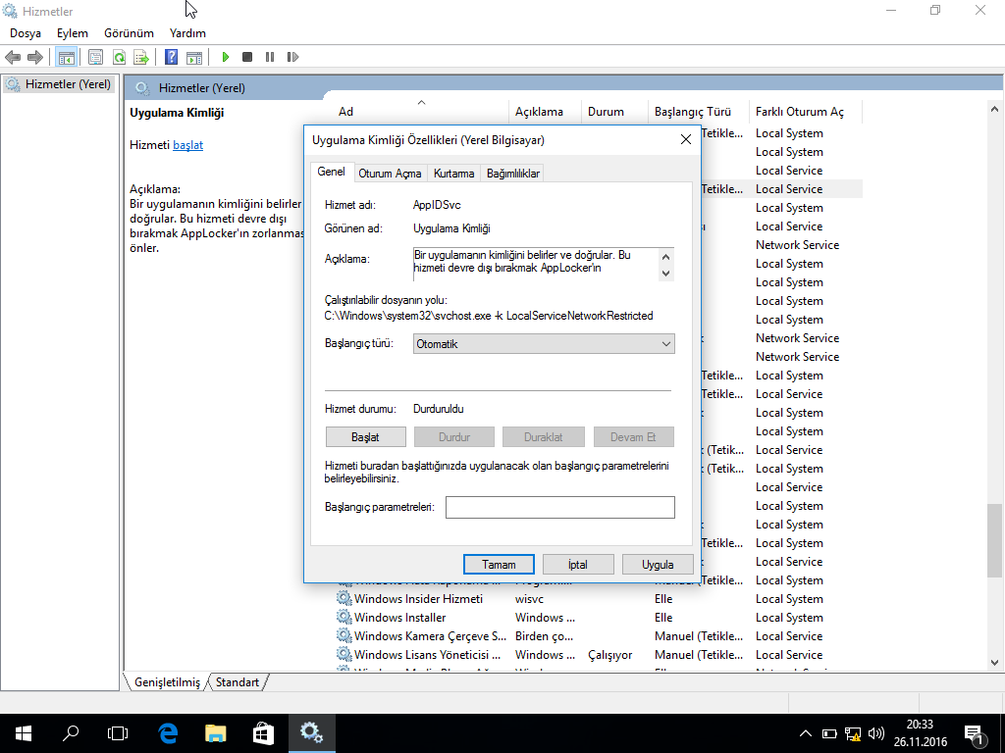Click the Export List toolbar icon
1005x753 pixels.
click(x=141, y=57)
